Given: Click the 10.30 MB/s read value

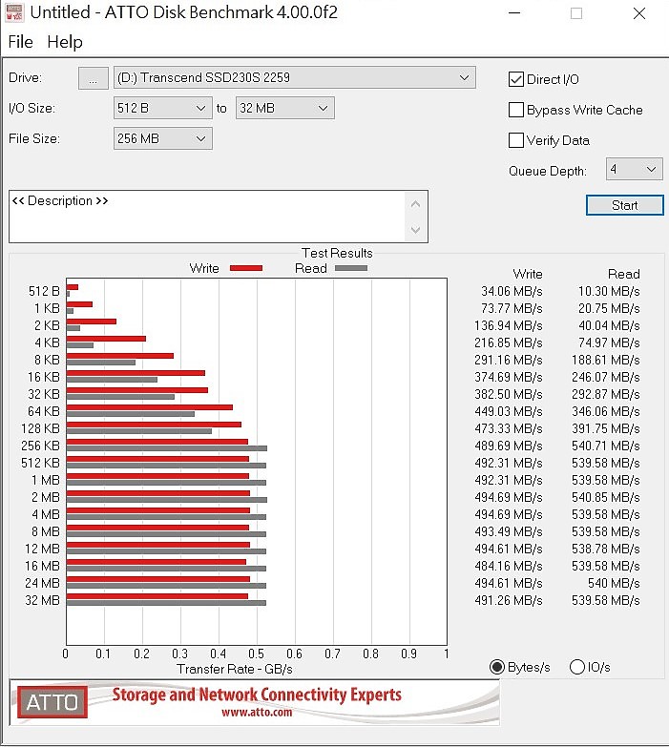Looking at the screenshot, I should pyautogui.click(x=609, y=291).
